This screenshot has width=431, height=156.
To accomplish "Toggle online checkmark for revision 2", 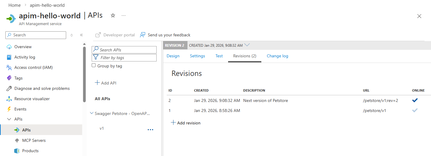I will pos(415,100).
